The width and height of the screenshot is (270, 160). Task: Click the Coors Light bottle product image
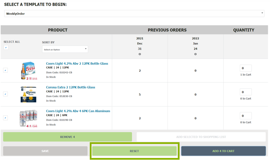pos(28,71)
